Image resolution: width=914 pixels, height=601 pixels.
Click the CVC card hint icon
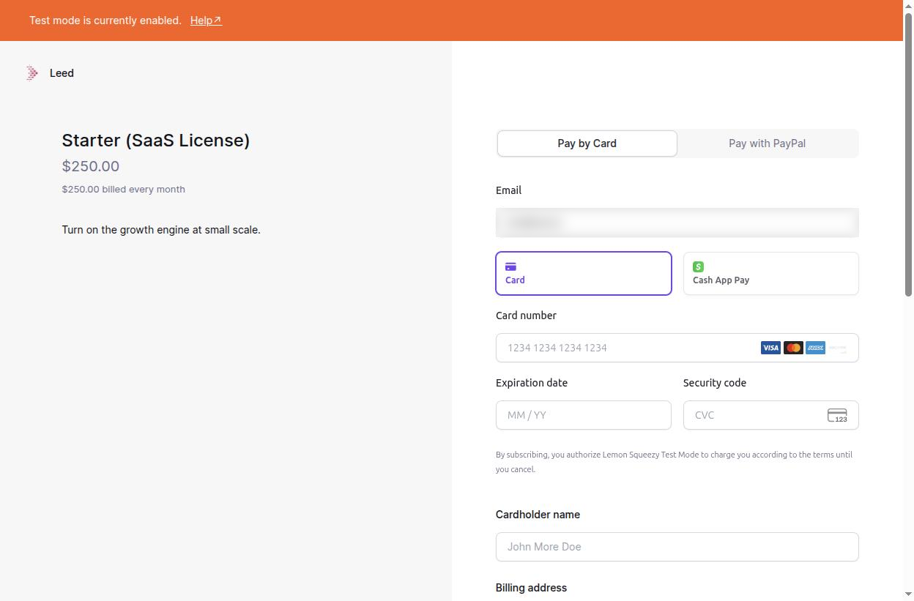pos(837,415)
